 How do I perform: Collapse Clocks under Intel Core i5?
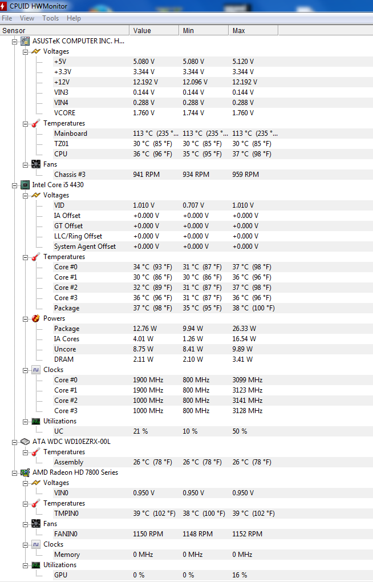(x=25, y=370)
